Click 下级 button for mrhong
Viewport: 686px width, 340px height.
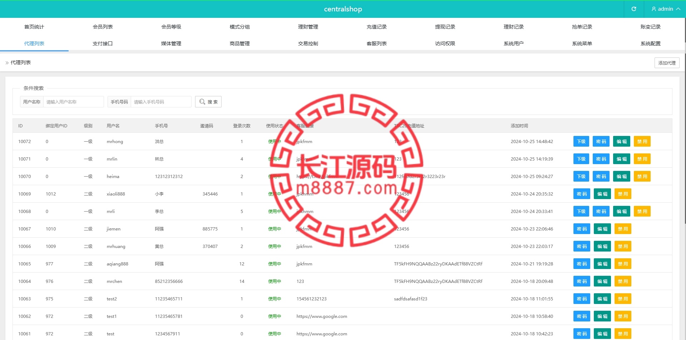point(582,141)
